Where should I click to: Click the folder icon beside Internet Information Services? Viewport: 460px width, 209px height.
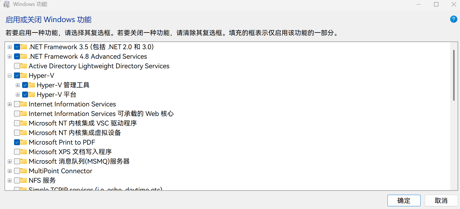point(24,104)
